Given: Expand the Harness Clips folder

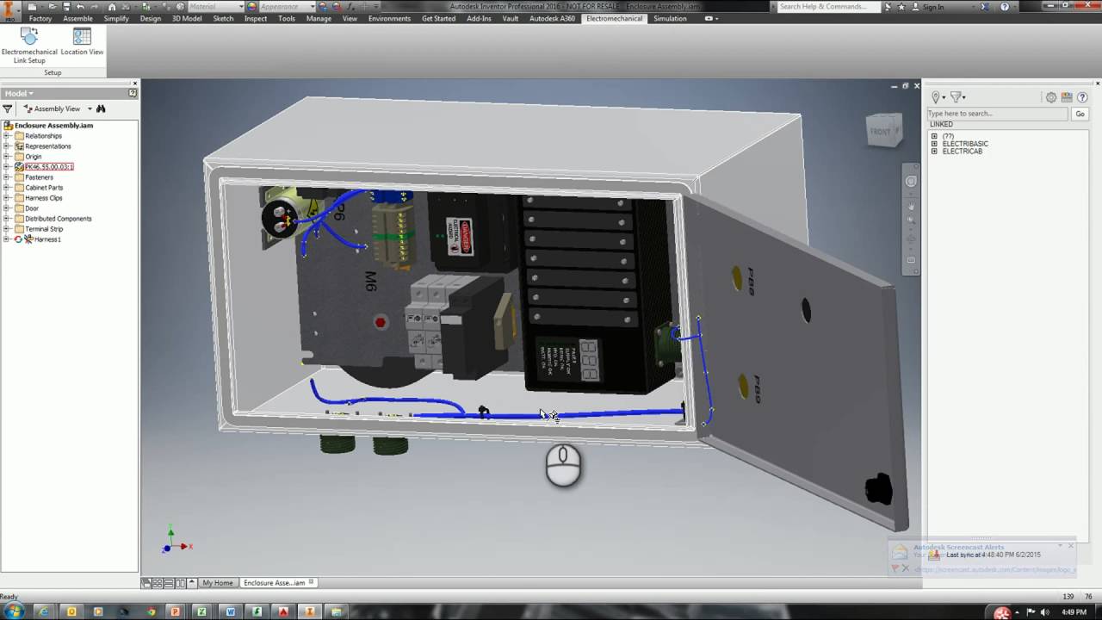Looking at the screenshot, I should click(7, 198).
